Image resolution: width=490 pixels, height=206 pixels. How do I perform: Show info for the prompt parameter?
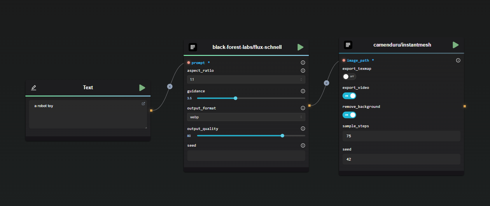coord(303,62)
